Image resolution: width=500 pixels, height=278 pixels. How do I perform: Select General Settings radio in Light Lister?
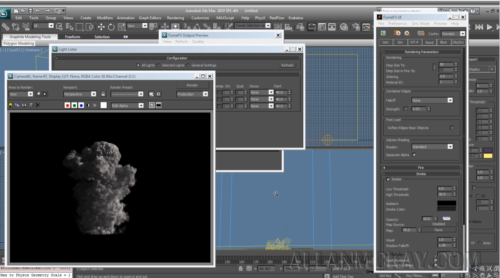click(x=188, y=65)
